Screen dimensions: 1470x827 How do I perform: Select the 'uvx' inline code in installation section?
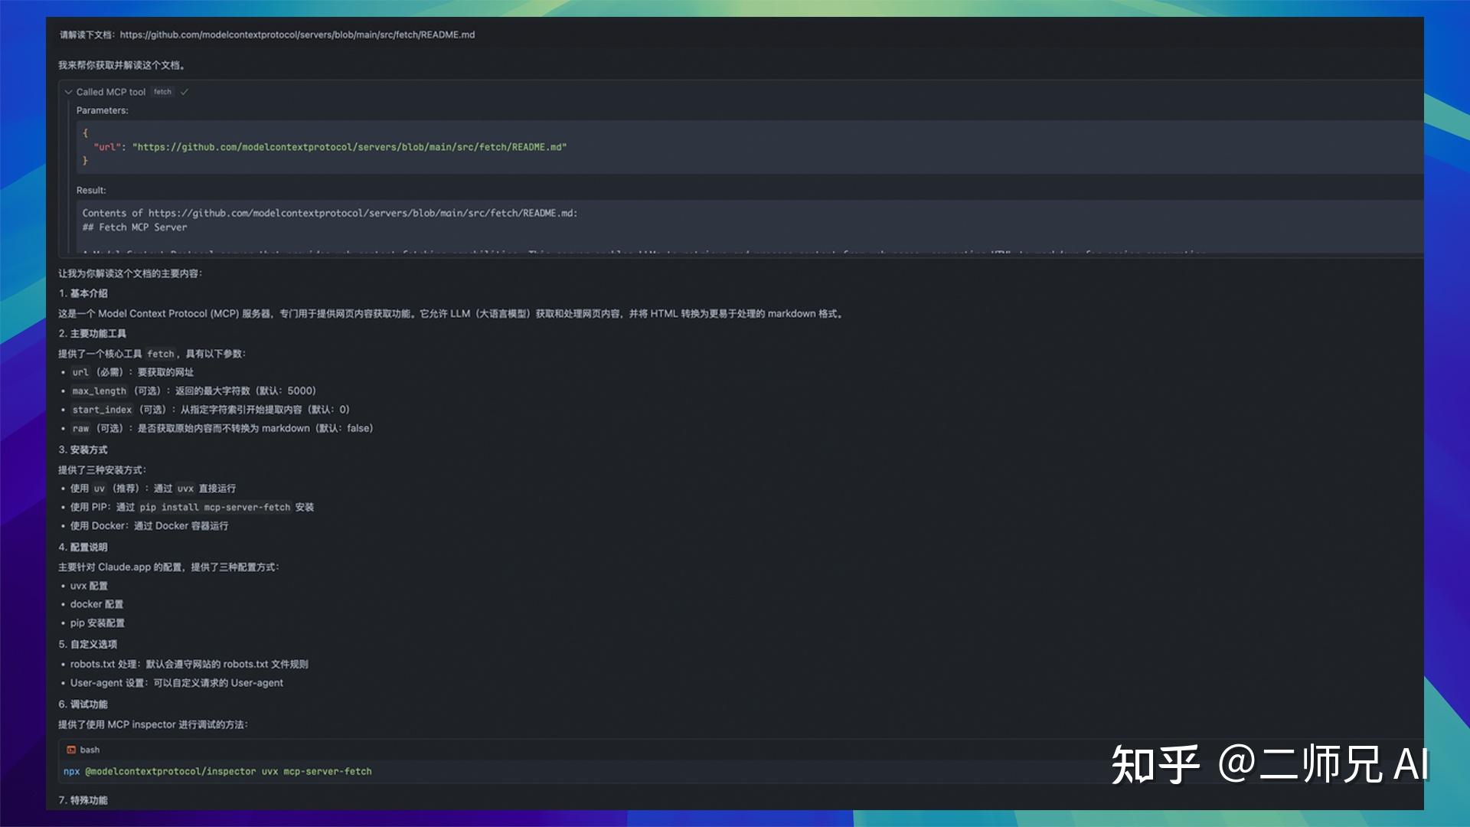coord(186,488)
